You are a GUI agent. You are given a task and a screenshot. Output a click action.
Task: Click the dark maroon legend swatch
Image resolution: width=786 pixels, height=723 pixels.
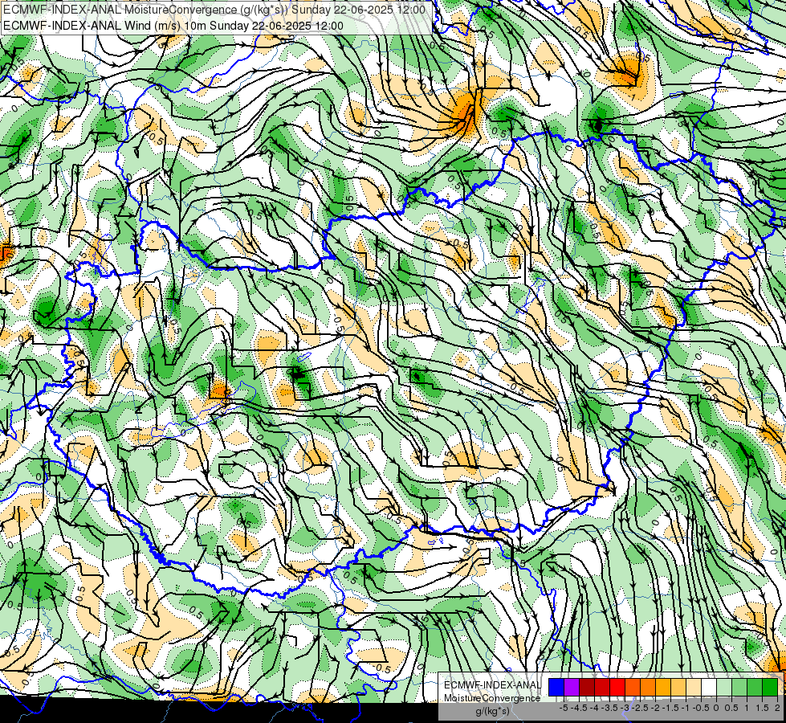point(587,688)
